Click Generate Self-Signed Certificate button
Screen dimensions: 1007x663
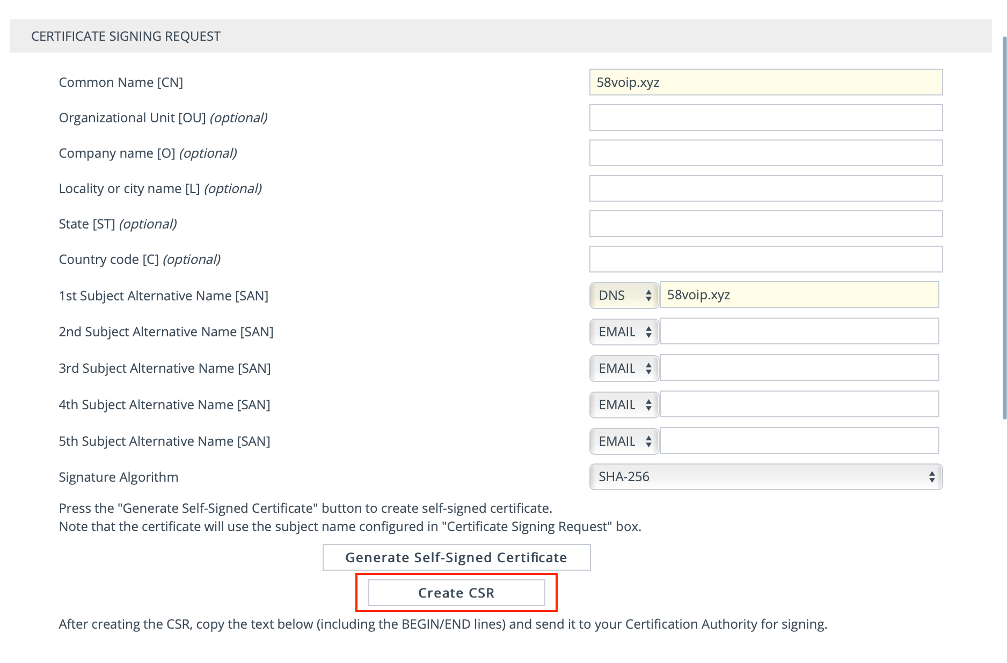(x=456, y=557)
